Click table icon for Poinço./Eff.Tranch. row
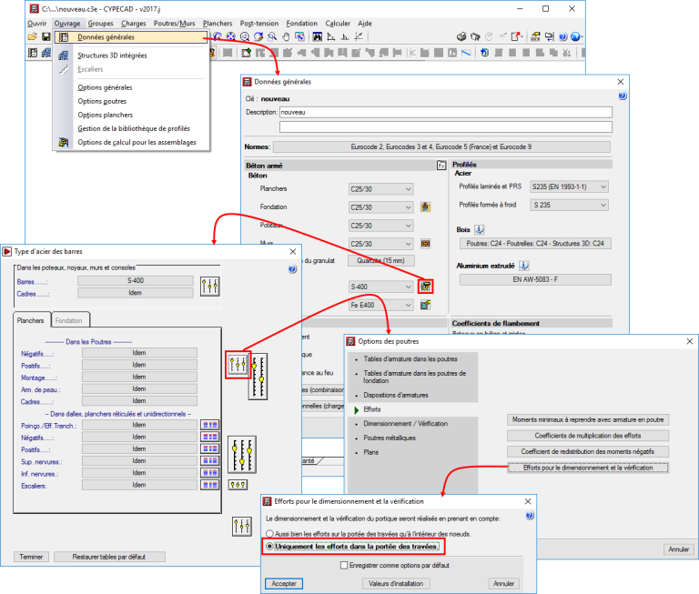Image resolution: width=699 pixels, height=594 pixels. coord(209,425)
